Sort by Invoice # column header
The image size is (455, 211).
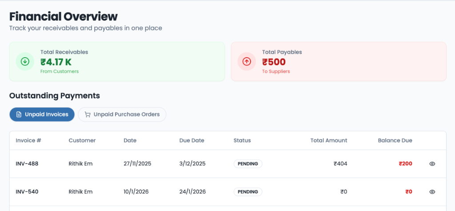28,141
